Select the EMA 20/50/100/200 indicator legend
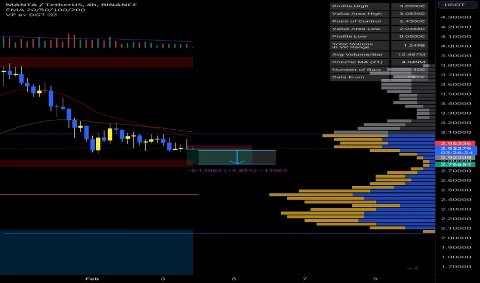Image resolution: width=480 pixels, height=283 pixels. click(x=45, y=10)
